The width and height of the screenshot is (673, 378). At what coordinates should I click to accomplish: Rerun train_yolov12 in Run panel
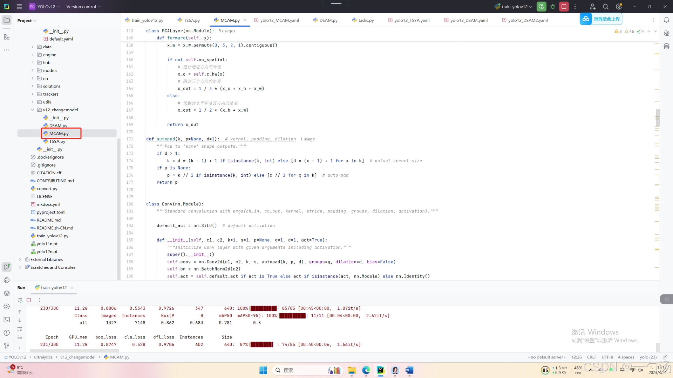click(20, 300)
